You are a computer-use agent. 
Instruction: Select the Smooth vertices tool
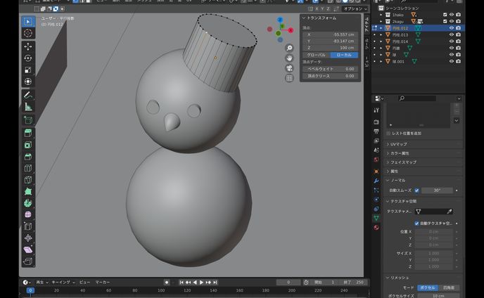pyautogui.click(x=28, y=214)
